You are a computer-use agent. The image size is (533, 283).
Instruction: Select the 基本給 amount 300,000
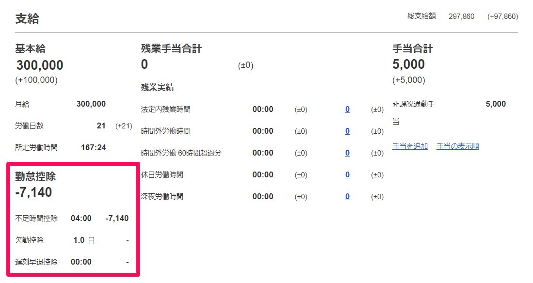(40, 65)
